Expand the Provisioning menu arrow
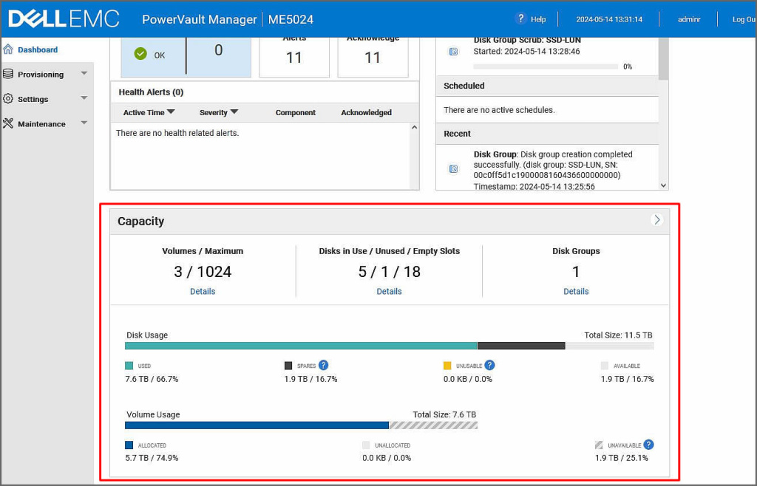The image size is (757, 486). (84, 73)
